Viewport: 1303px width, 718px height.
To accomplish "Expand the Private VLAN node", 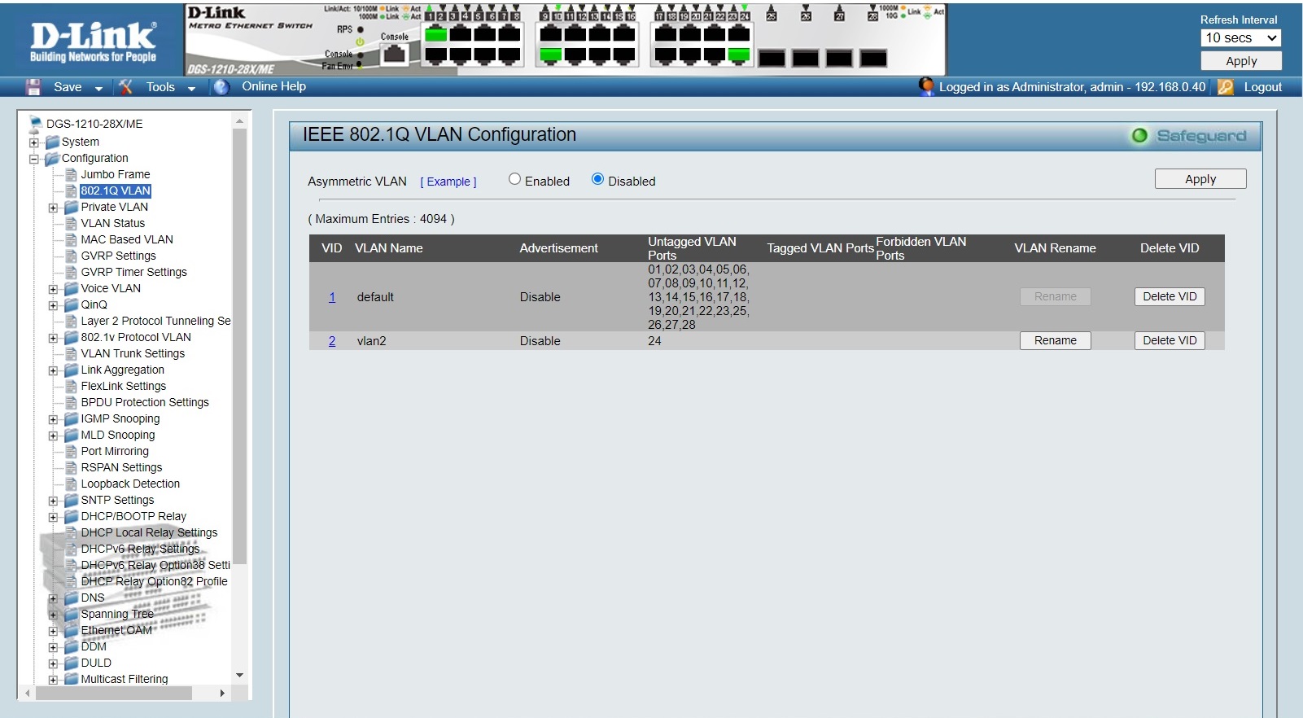I will pyautogui.click(x=53, y=208).
